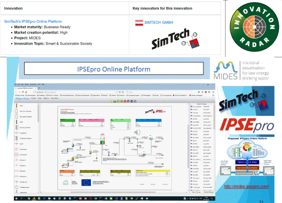Open the Calculation menu in IPSEpro-Online
The height and width of the screenshot is (203, 282).
pos(54,98)
